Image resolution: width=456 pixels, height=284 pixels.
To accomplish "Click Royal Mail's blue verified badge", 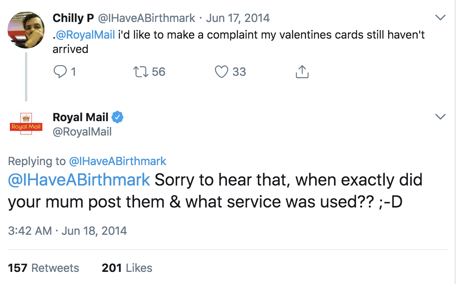I will [x=118, y=117].
